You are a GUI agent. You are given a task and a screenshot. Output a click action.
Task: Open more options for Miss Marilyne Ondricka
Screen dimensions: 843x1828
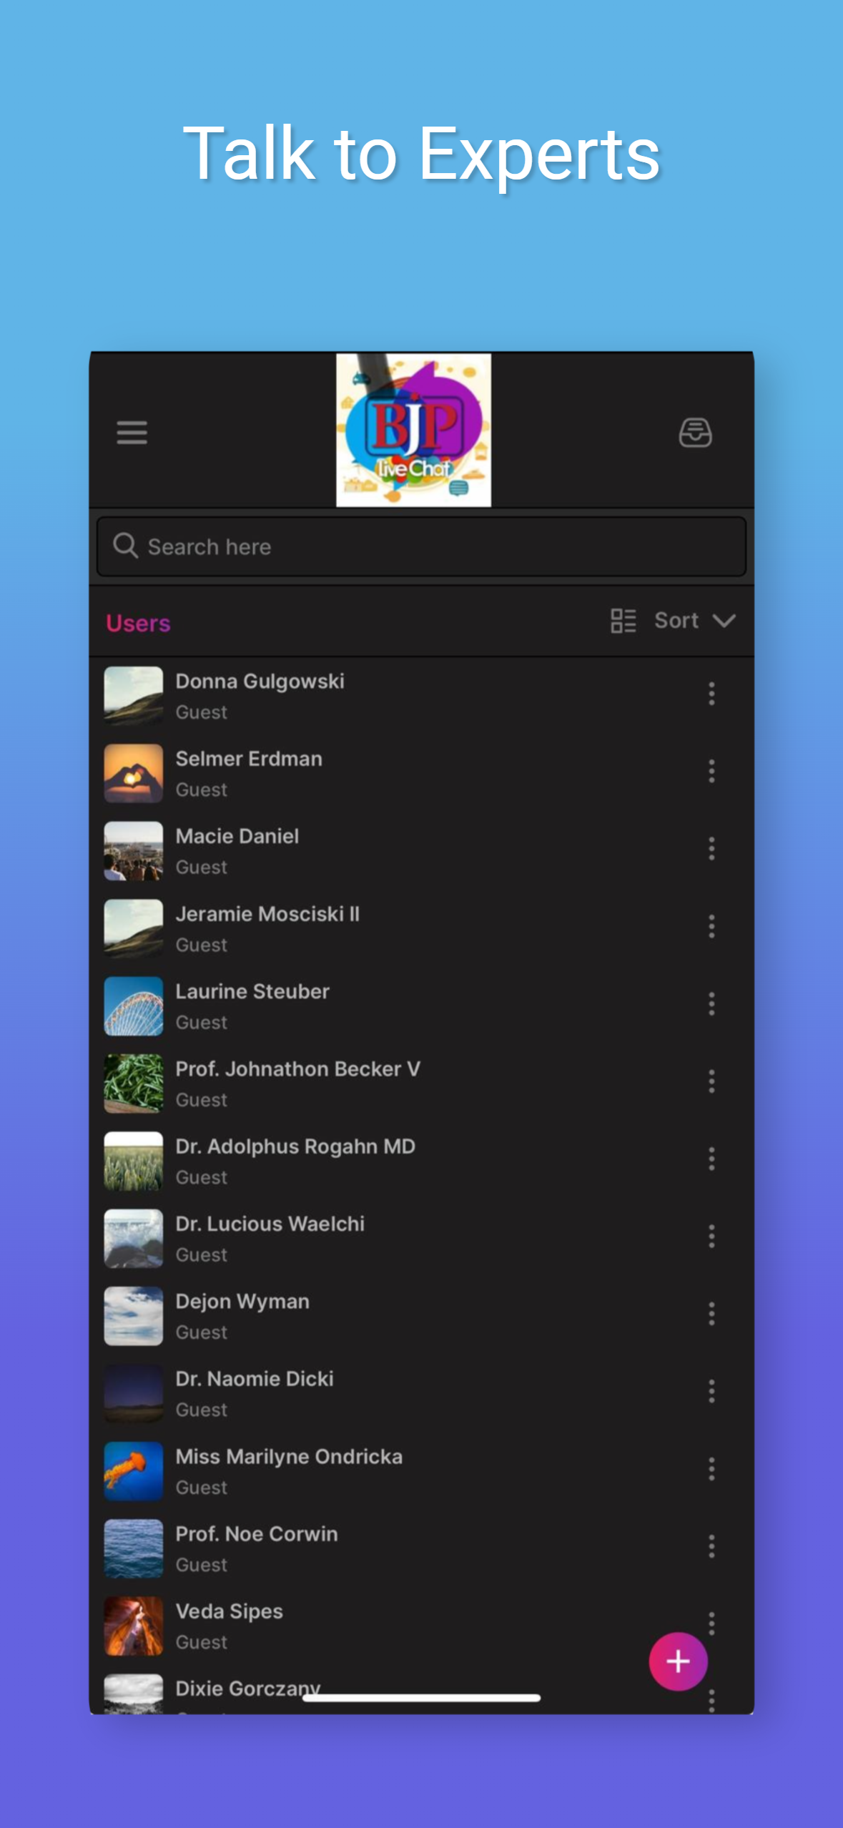click(x=711, y=1469)
